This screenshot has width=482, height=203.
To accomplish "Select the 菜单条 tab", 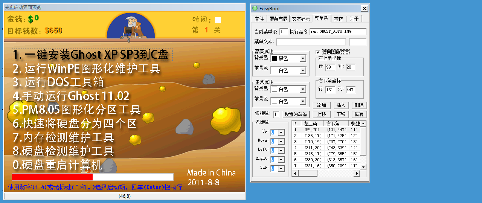I will (x=322, y=18).
